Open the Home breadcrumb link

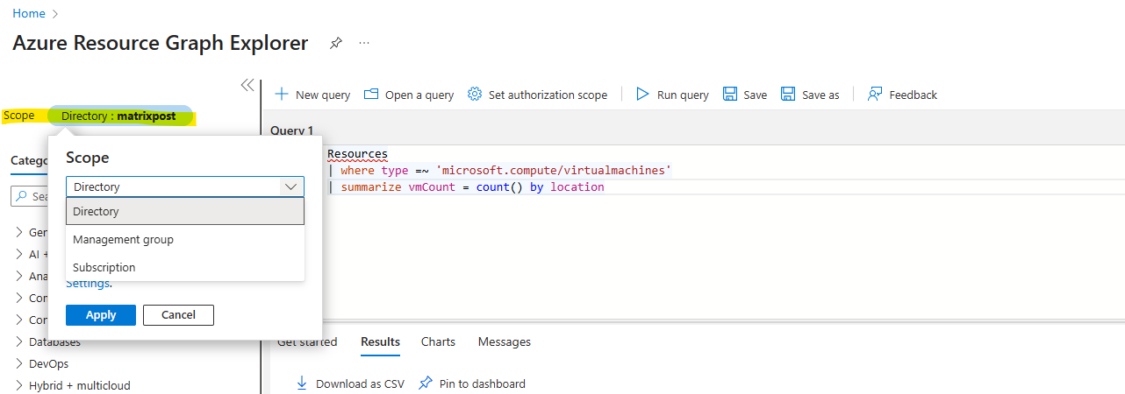[29, 14]
